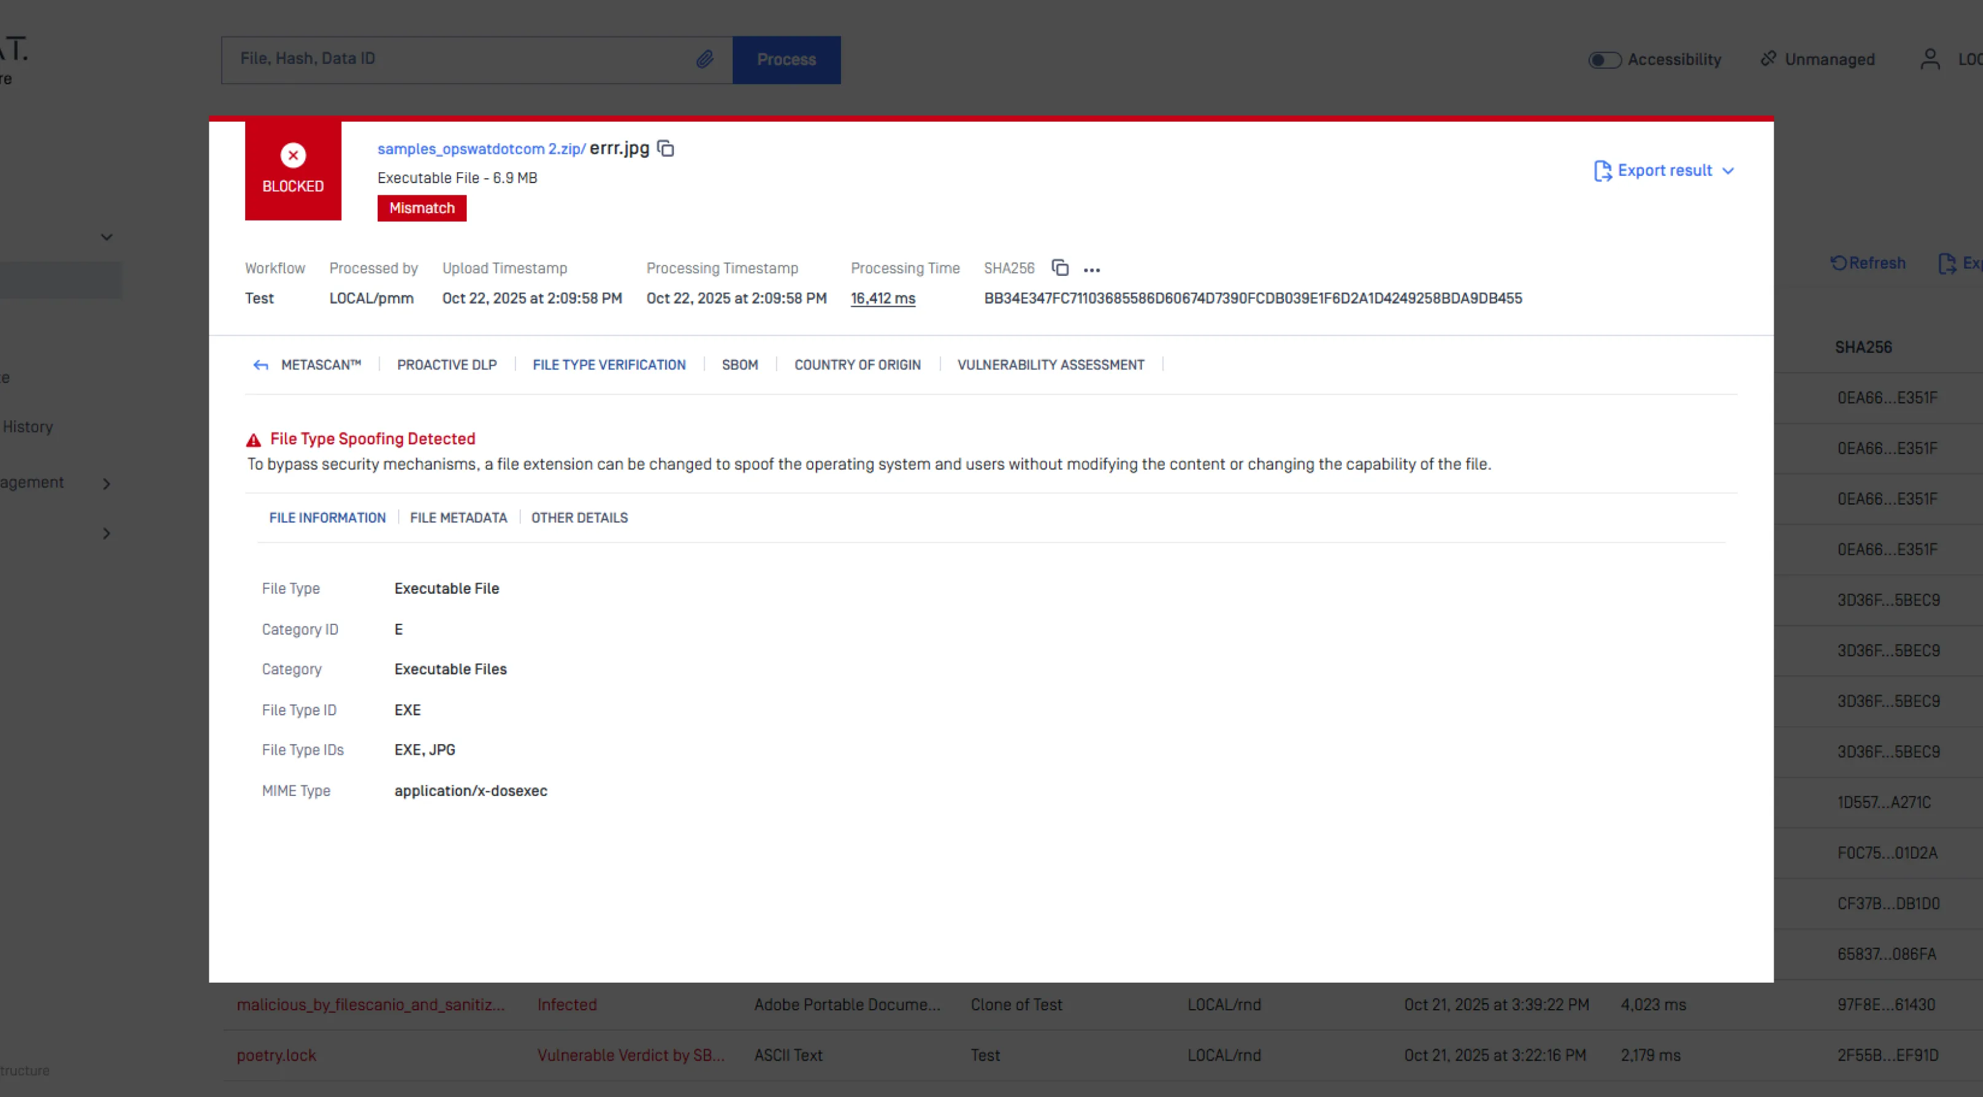Click the user account icon
The image size is (1983, 1097).
(x=1929, y=60)
